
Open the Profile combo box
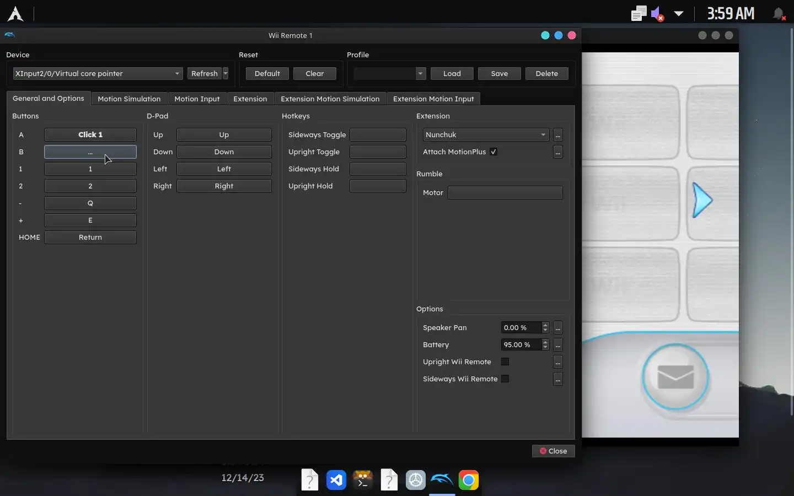coord(390,73)
